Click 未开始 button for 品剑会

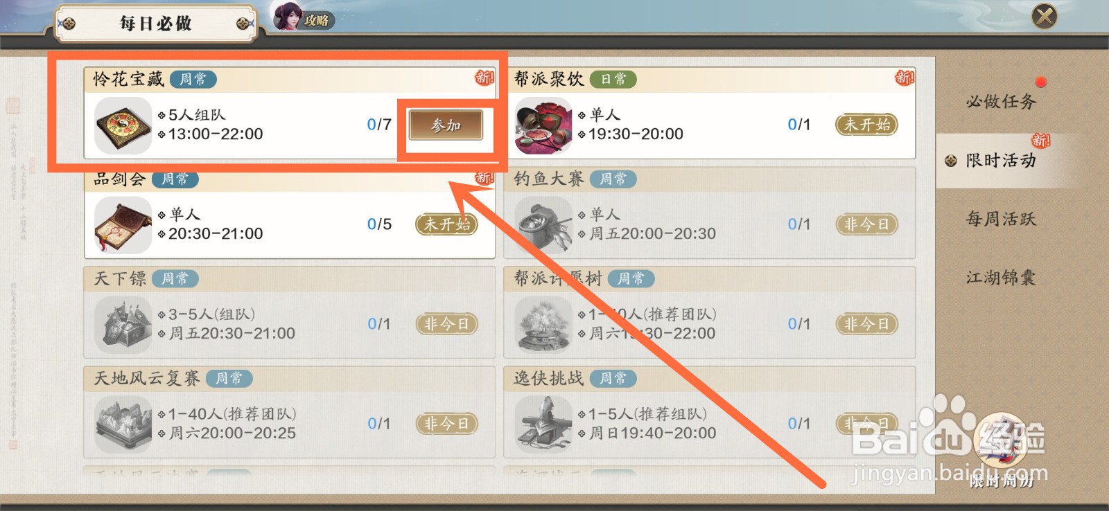446,224
